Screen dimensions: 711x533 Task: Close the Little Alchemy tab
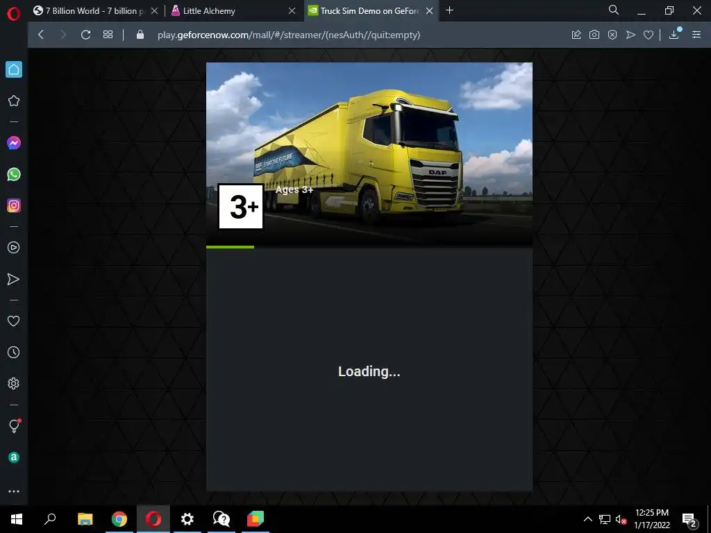click(x=292, y=11)
